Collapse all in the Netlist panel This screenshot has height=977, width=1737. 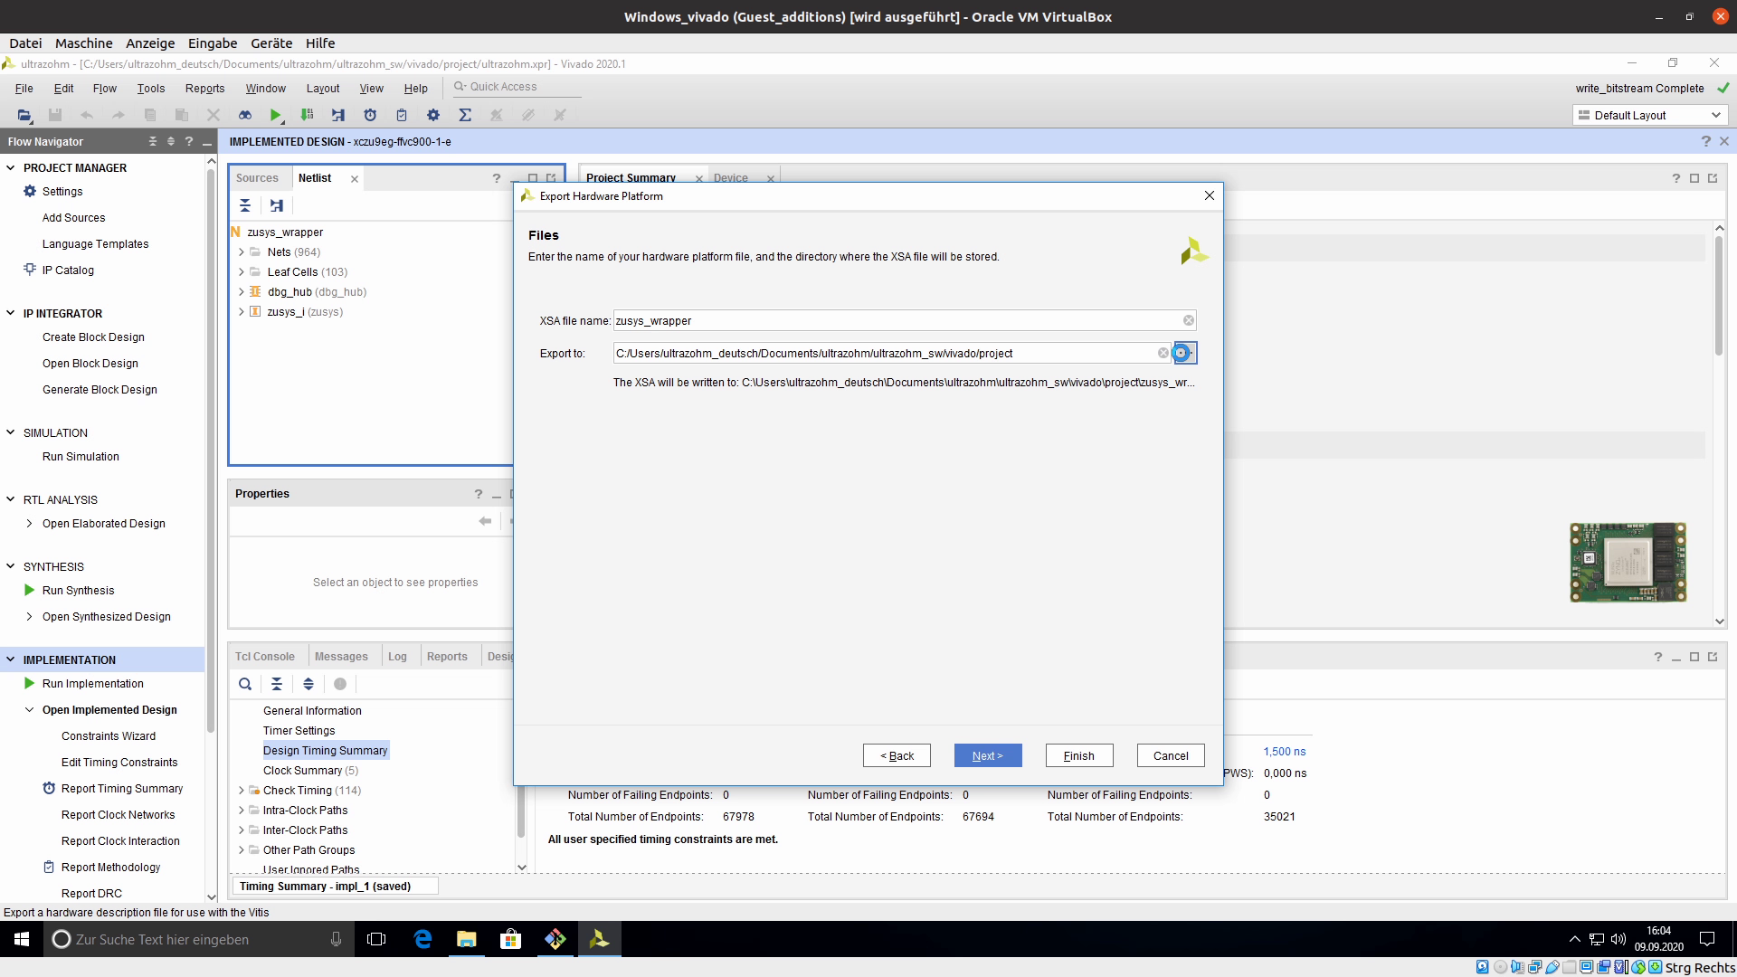click(245, 205)
